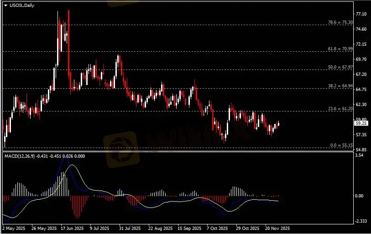This screenshot has height=234, width=371.
Task: Click the 54.85 price axis value
Action: [361, 149]
